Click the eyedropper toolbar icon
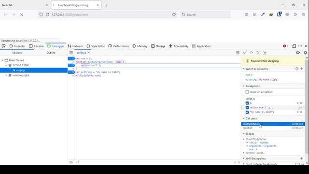 [x=263, y=14]
